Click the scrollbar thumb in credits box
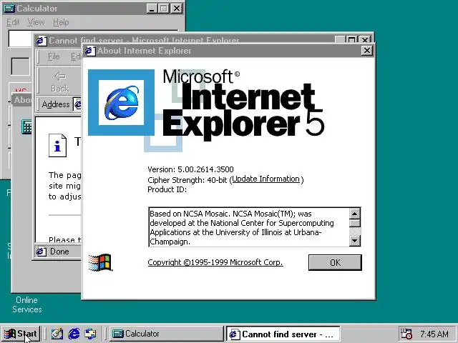This screenshot has width=458, height=343. 355,223
